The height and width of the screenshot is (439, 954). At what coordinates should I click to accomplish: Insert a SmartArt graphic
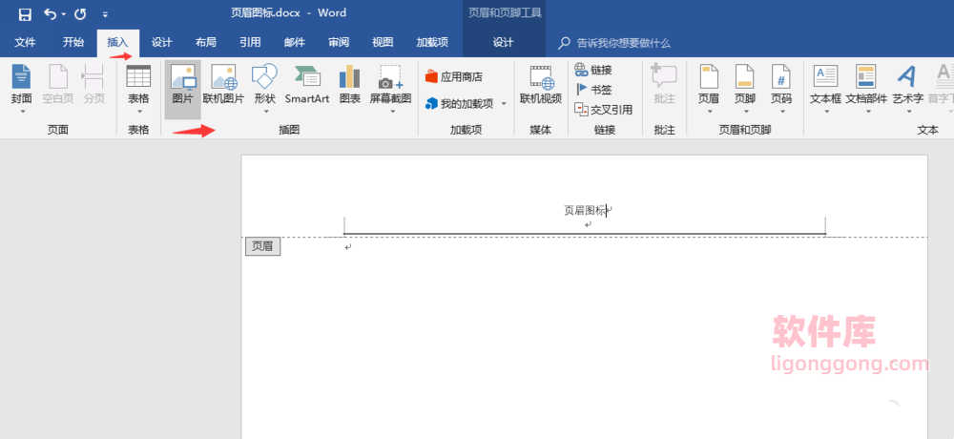point(307,85)
